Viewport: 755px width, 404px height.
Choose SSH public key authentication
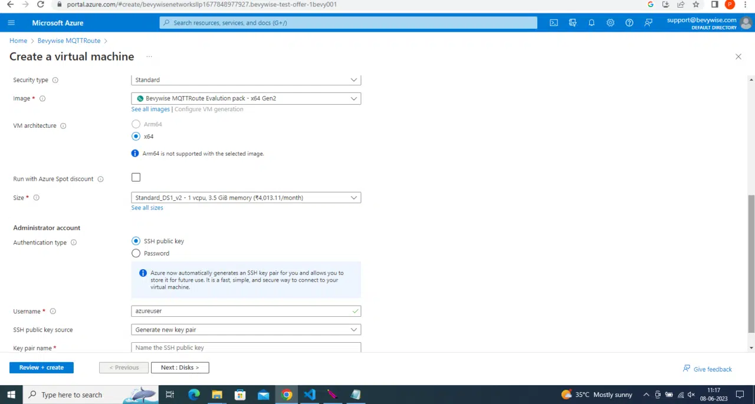(x=136, y=241)
